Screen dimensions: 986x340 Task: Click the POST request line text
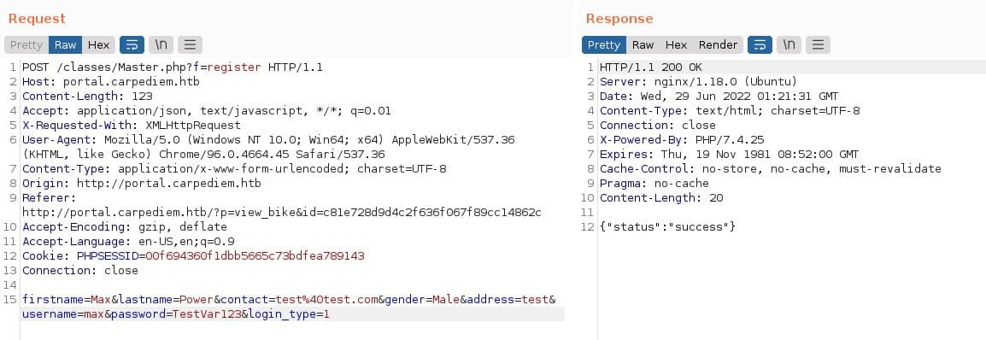coord(173,67)
